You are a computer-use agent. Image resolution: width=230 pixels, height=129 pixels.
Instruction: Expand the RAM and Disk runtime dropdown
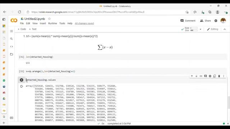[201, 29]
